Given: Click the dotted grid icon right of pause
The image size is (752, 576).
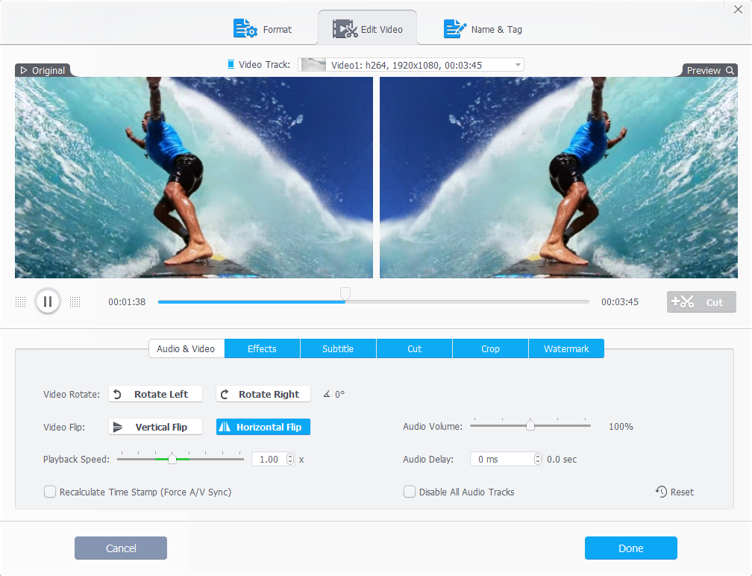Looking at the screenshot, I should (75, 301).
